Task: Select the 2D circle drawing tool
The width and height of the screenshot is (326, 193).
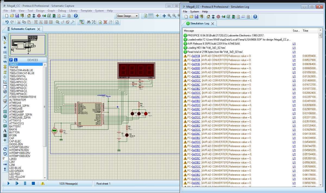Action: [x=5, y=116]
